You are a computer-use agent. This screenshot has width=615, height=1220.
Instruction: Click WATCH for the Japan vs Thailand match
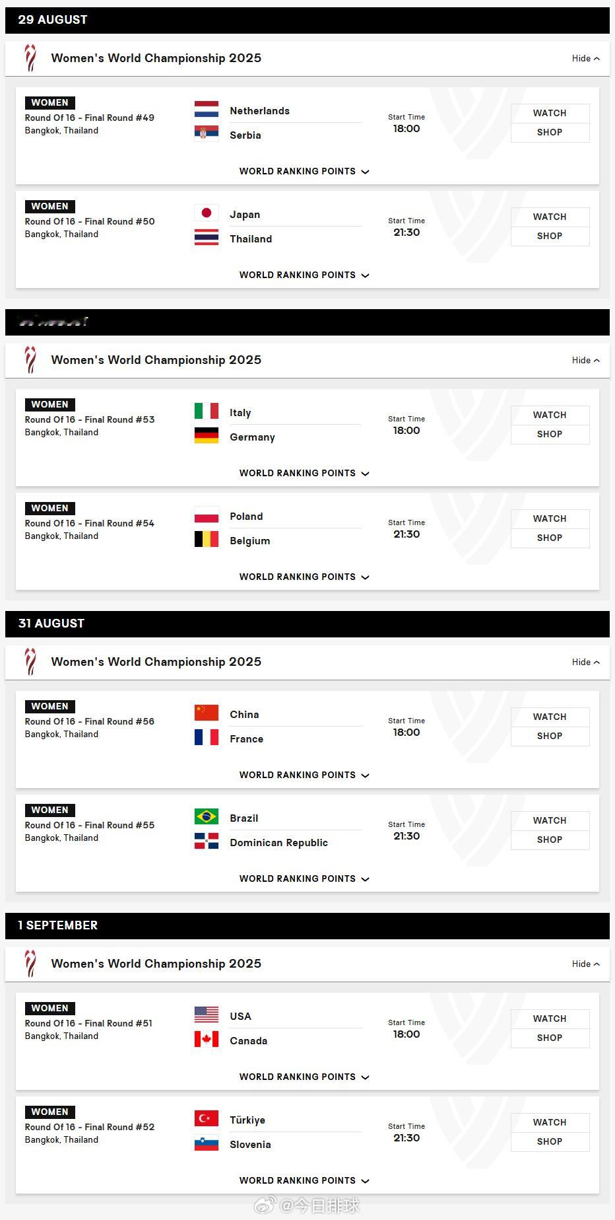550,217
